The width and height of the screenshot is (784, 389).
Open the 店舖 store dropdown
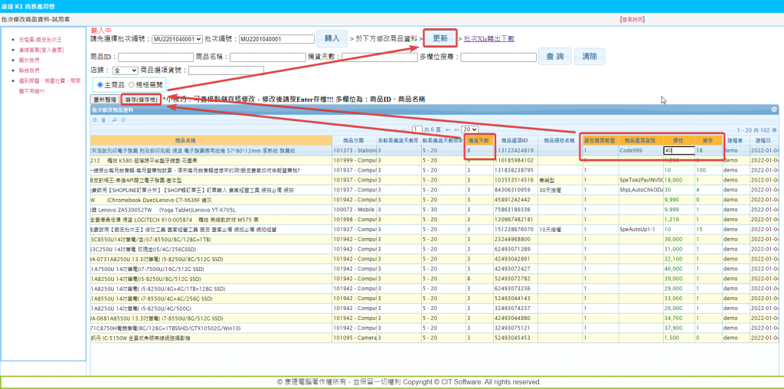[x=126, y=70]
